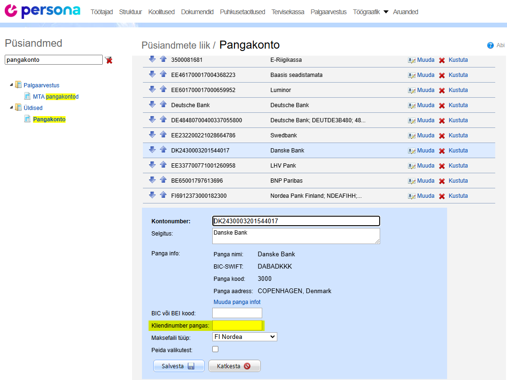Viewport: 507px width, 380px height.
Task: Select Pangakonto tree item
Action: [49, 119]
